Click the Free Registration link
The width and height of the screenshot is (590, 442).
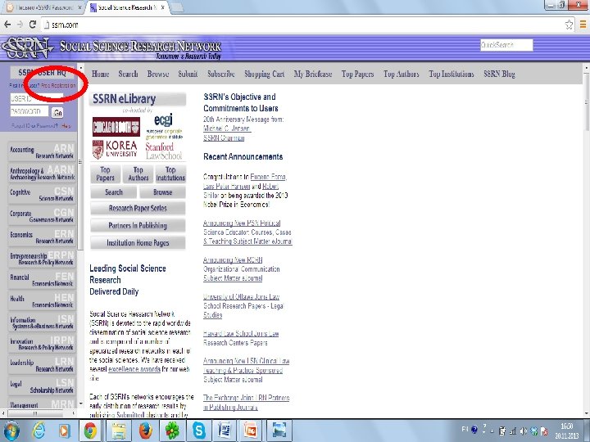(58, 86)
